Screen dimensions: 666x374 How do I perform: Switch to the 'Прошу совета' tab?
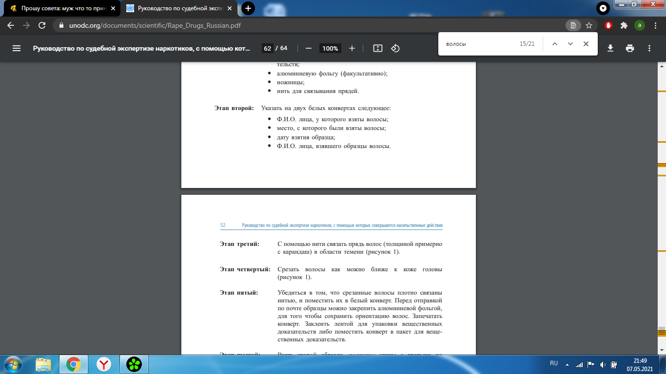point(61,8)
